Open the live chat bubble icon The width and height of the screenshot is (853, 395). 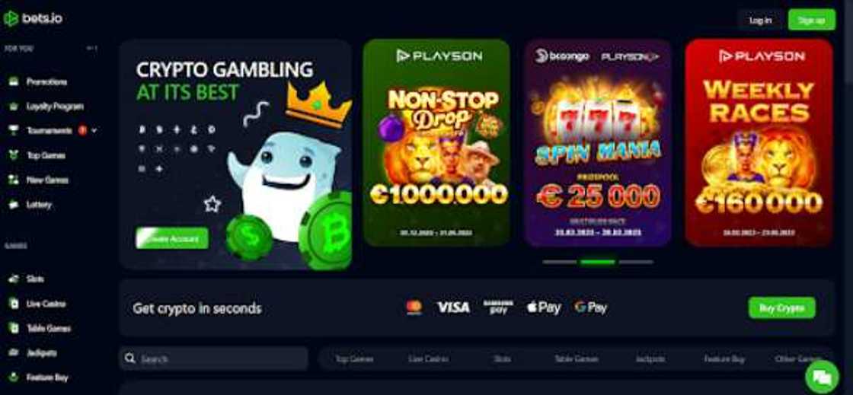point(822,377)
